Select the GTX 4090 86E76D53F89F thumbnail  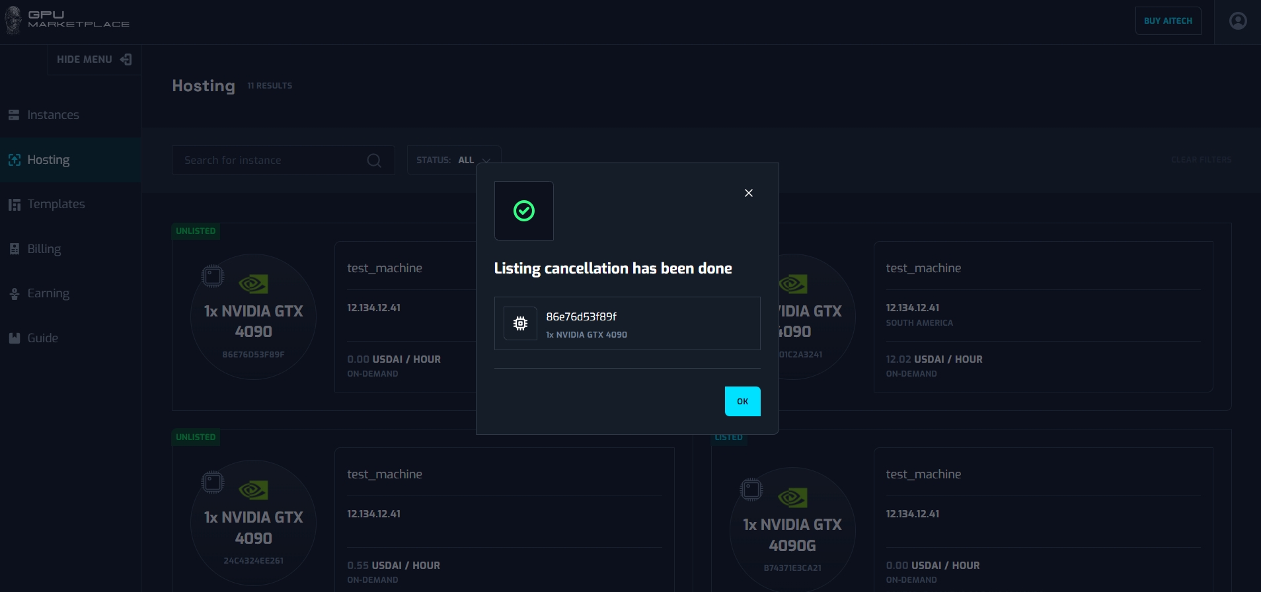253,317
